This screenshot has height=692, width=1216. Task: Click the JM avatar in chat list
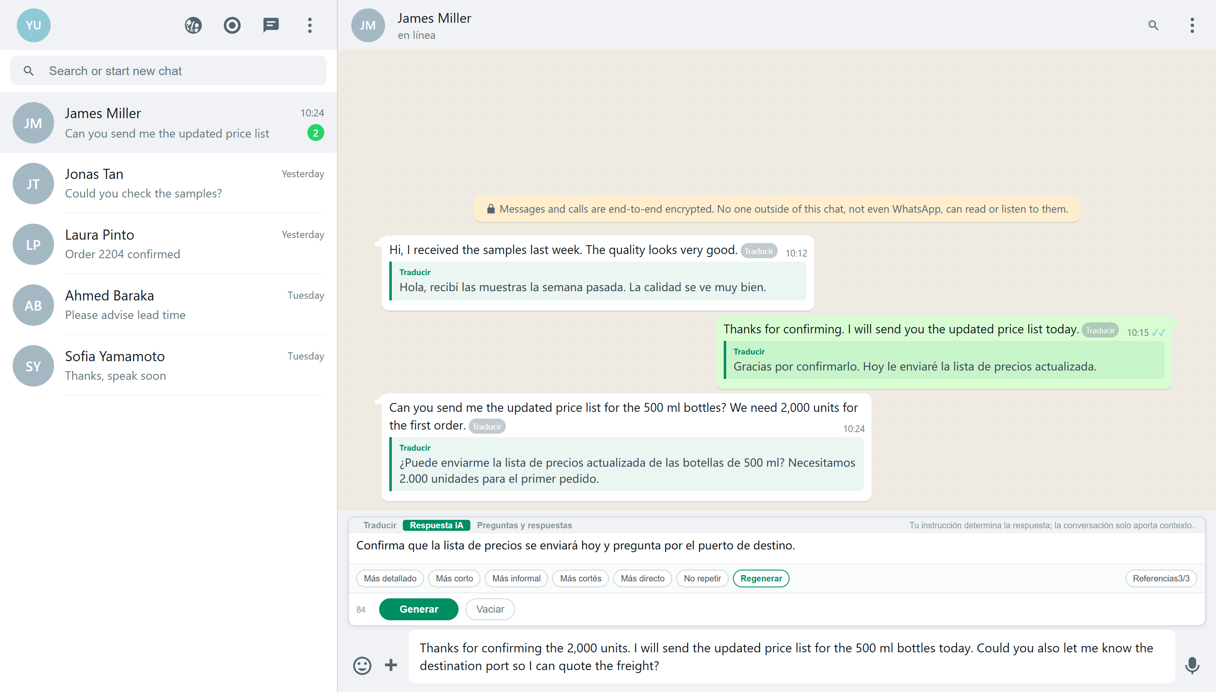pyautogui.click(x=33, y=123)
